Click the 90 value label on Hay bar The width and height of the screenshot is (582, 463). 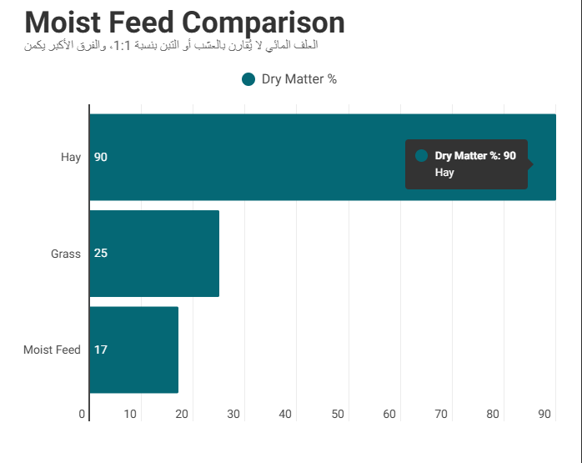(x=101, y=157)
